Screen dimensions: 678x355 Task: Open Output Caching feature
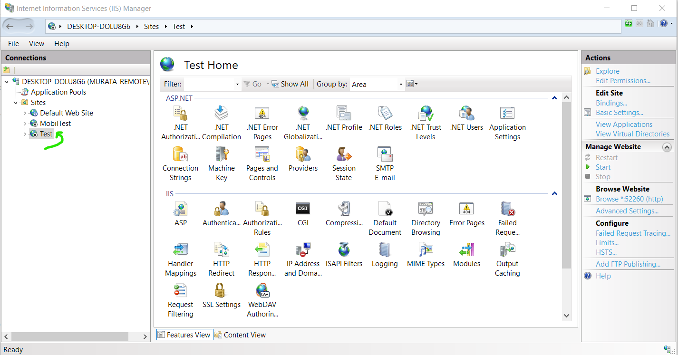(x=507, y=259)
